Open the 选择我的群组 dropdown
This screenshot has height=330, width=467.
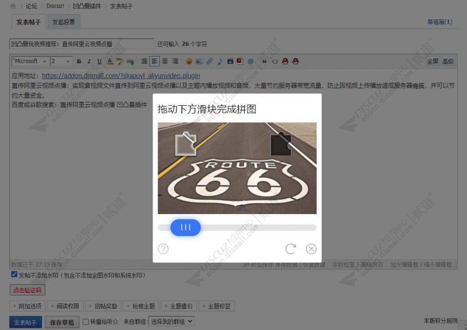click(171, 322)
